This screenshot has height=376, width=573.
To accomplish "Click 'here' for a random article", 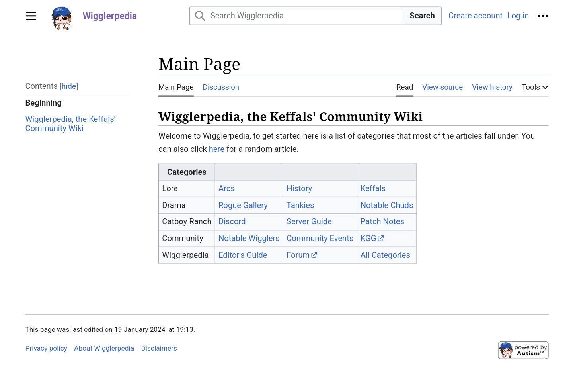I will pos(216,149).
